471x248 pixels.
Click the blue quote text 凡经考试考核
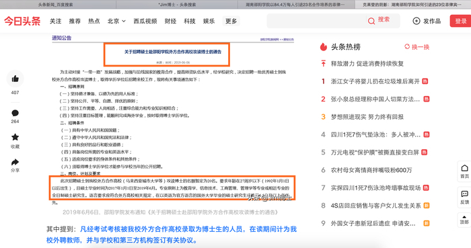click(172, 235)
